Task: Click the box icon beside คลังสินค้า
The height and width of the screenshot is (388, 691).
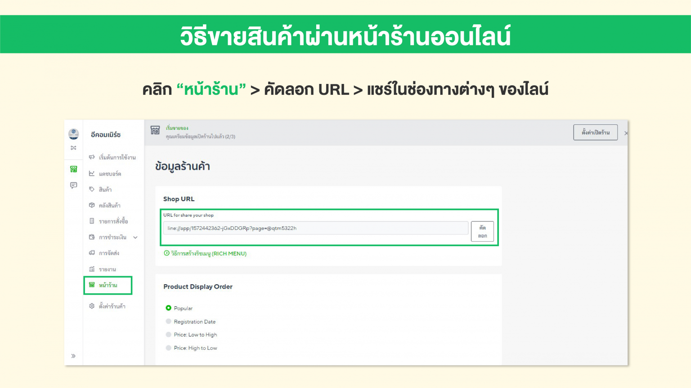Action: tap(92, 205)
